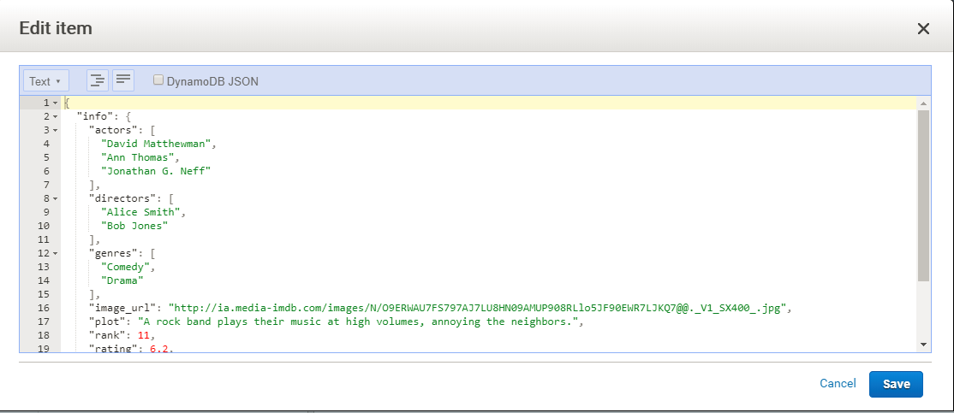Click the scrollbar up arrow
This screenshot has height=413, width=954.
923,103
